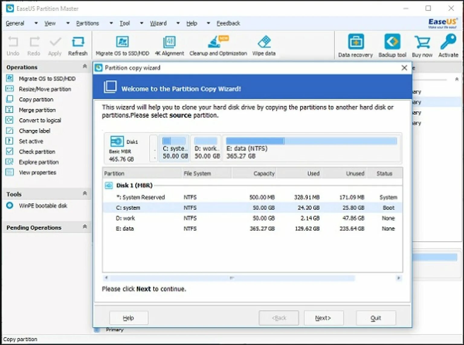Open the Wizard menu dropdown arrow
464x345 pixels.
[178, 23]
